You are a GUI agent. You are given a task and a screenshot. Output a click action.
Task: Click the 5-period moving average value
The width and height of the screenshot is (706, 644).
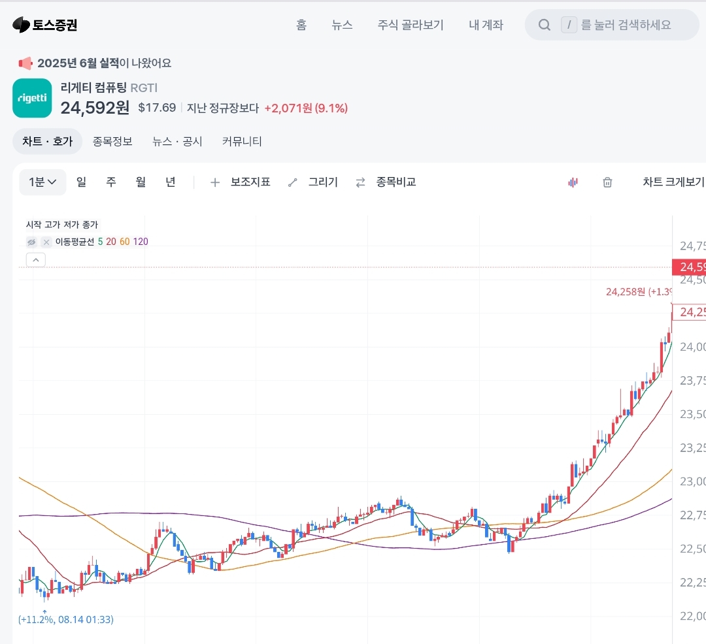point(101,242)
